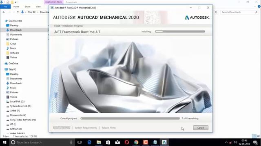Launch Google Chrome from the taskbar
Image resolution: width=261 pixels, height=146 pixels.
tap(136, 142)
